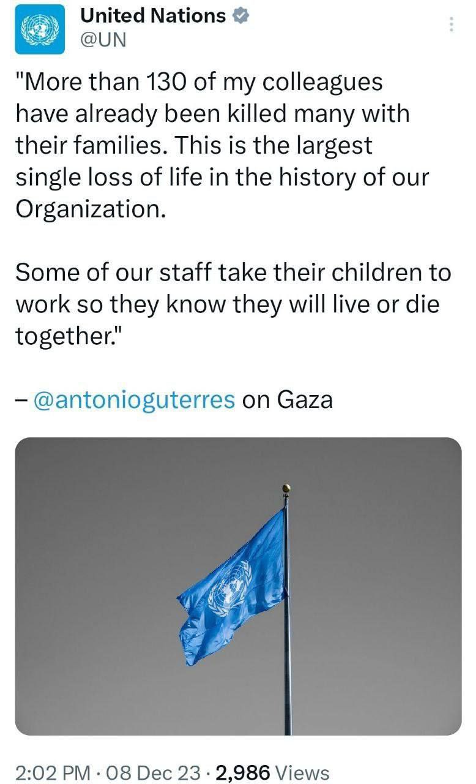Click the blue verified badge
The height and width of the screenshot is (784, 476).
242,17
